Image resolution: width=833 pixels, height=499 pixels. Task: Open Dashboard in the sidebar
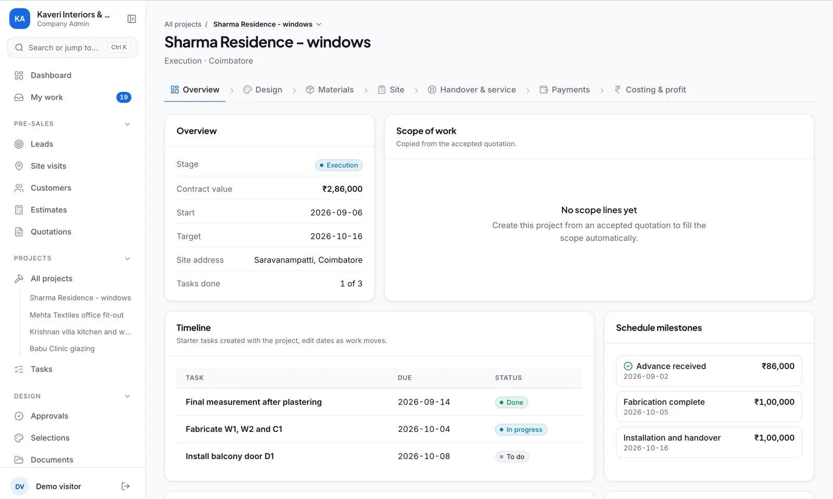(x=73, y=75)
